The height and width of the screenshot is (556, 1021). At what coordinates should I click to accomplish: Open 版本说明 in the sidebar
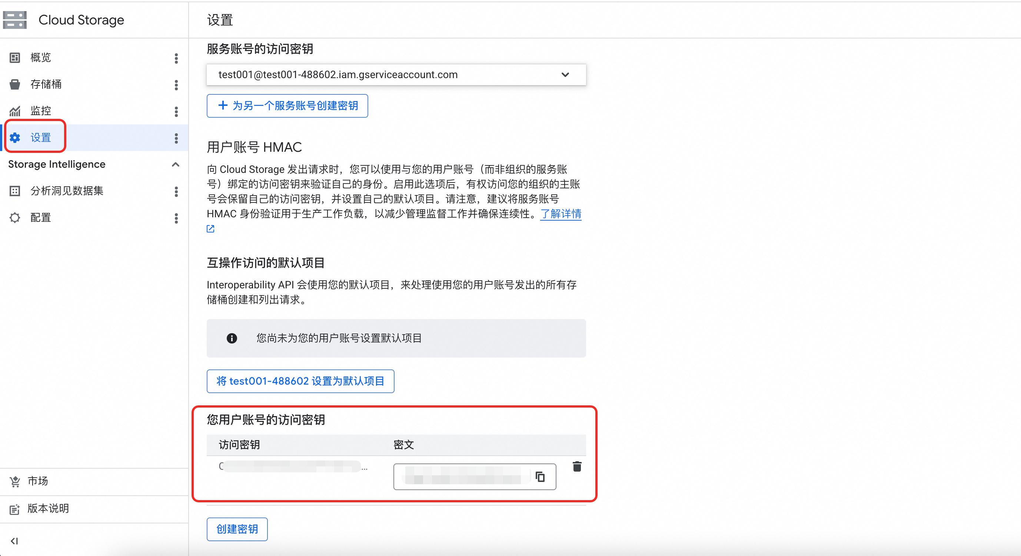(94, 509)
